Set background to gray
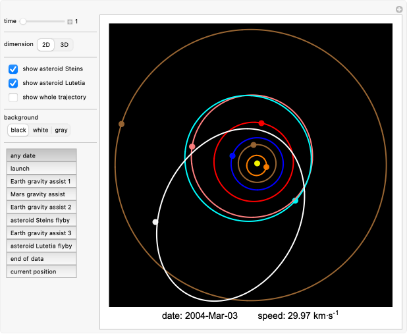407x334 pixels. coord(61,130)
